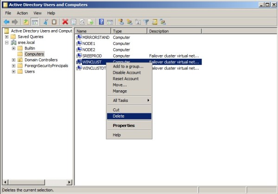Click the blue Help question mark icon
Screen dimensions: 278x194
[101, 22]
